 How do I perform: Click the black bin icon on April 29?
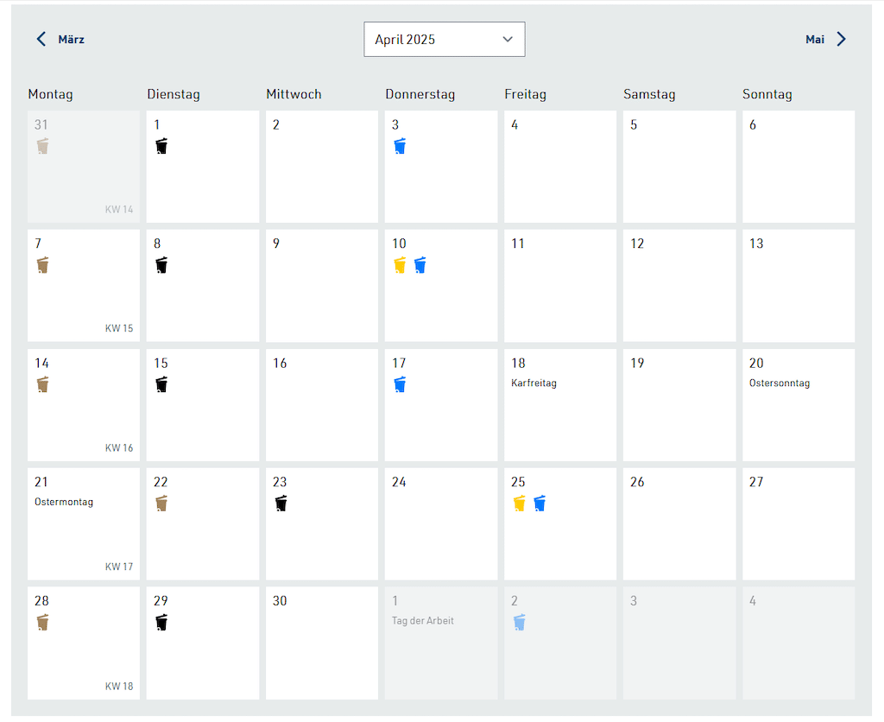pyautogui.click(x=161, y=622)
